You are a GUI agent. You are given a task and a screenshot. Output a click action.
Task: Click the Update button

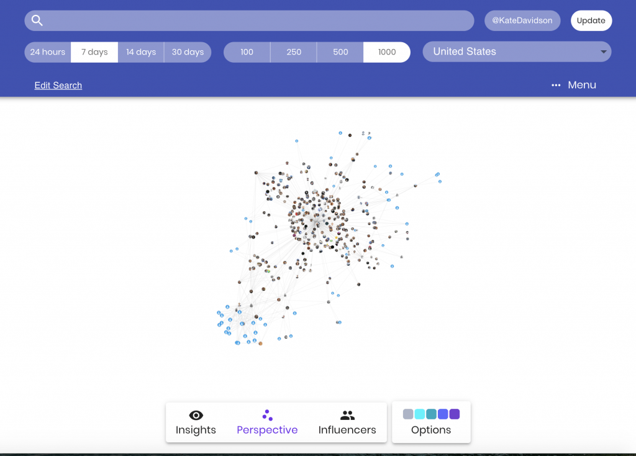[x=591, y=21]
